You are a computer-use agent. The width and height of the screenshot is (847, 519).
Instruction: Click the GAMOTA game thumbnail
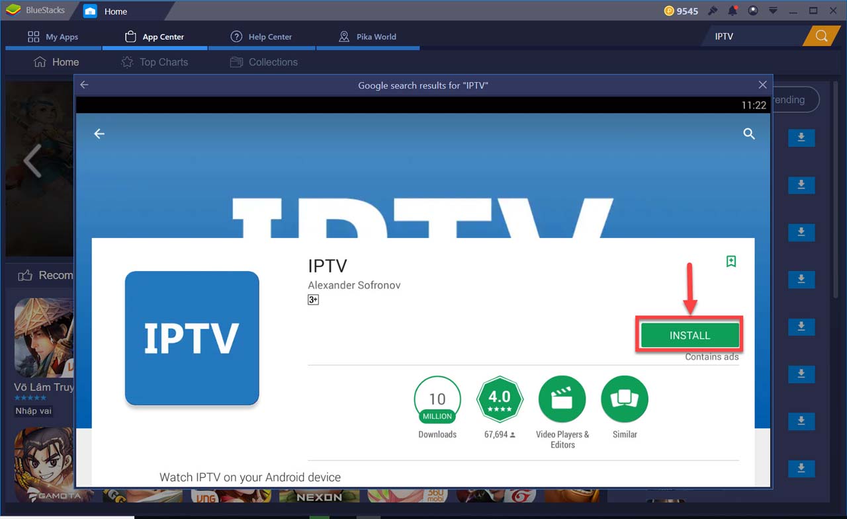tap(44, 464)
